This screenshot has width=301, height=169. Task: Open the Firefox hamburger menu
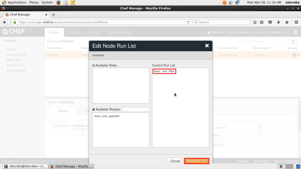tap(296, 22)
